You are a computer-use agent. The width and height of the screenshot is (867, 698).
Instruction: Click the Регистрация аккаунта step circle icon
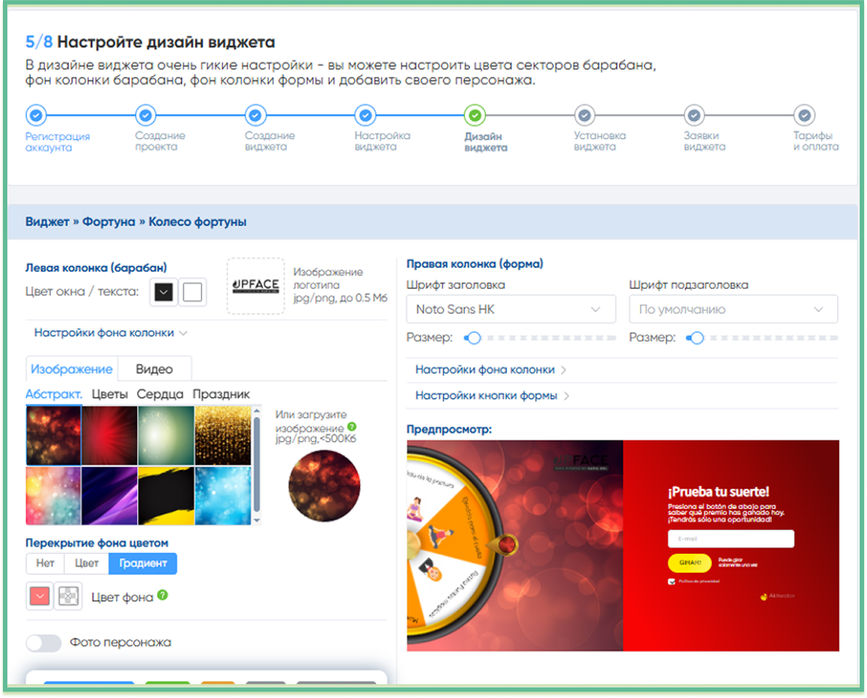point(36,115)
